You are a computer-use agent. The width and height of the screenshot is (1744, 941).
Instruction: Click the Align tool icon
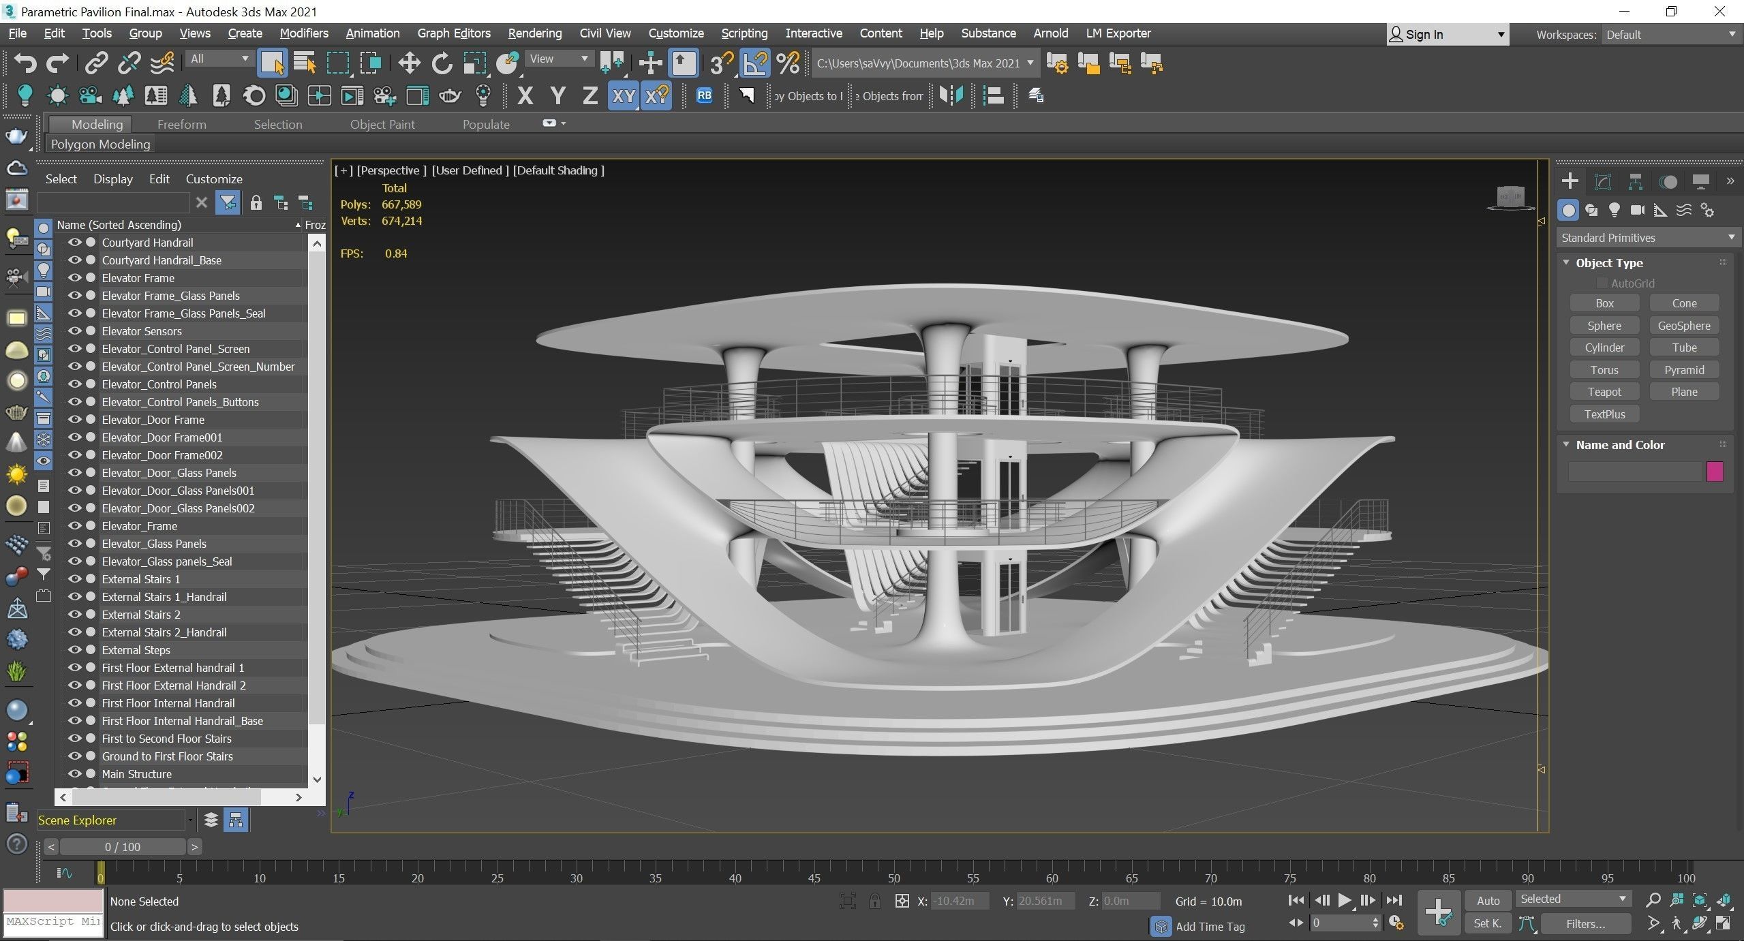(x=994, y=95)
